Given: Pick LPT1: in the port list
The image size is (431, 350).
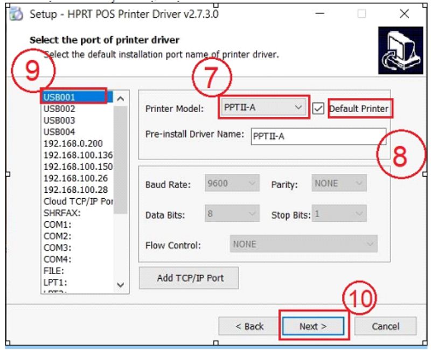Looking at the screenshot, I should pos(55,282).
